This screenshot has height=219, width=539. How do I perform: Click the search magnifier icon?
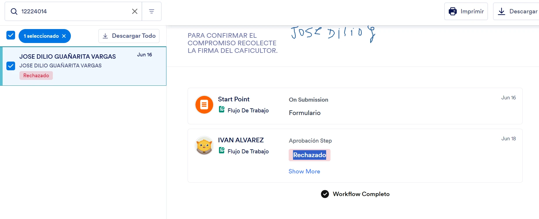(x=14, y=11)
